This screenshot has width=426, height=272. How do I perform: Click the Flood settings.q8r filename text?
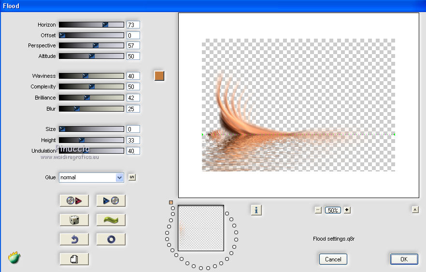pyautogui.click(x=334, y=239)
